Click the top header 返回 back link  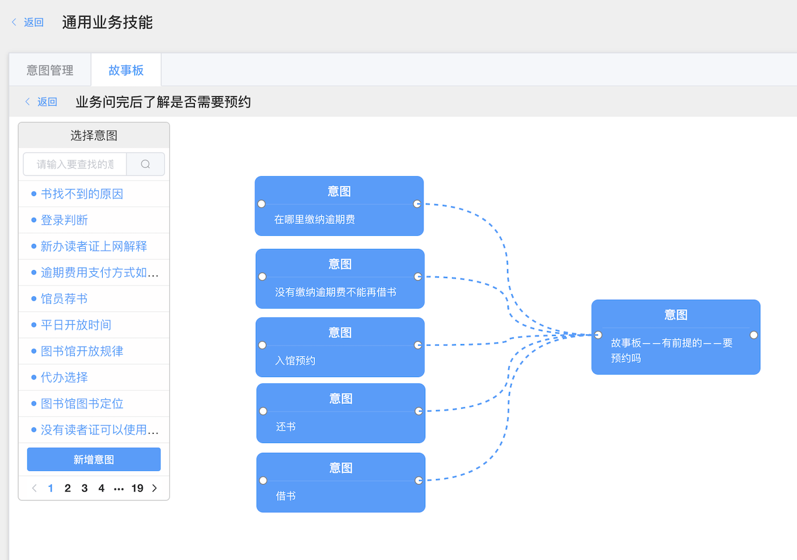27,22
